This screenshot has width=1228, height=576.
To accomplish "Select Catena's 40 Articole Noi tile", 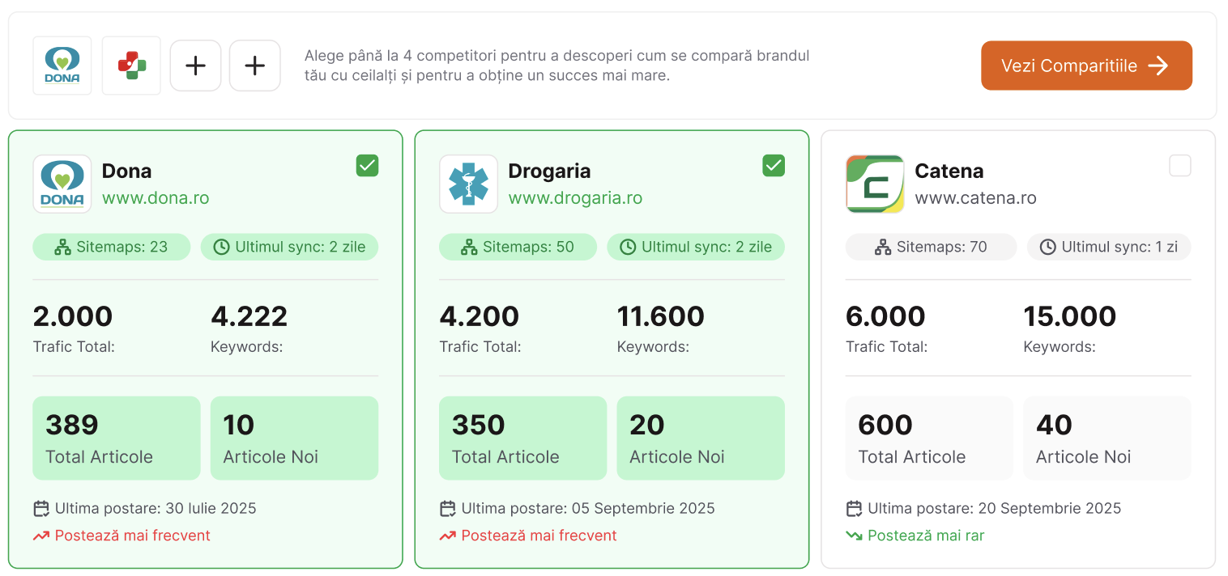I will tap(1107, 438).
